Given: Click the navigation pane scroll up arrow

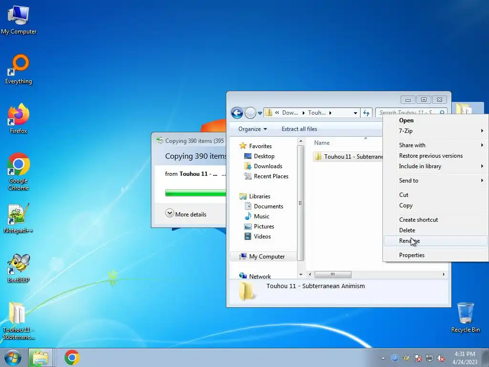Looking at the screenshot, I should [301, 141].
